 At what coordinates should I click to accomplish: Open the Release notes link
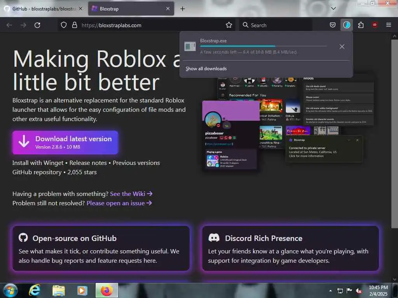pyautogui.click(x=88, y=163)
